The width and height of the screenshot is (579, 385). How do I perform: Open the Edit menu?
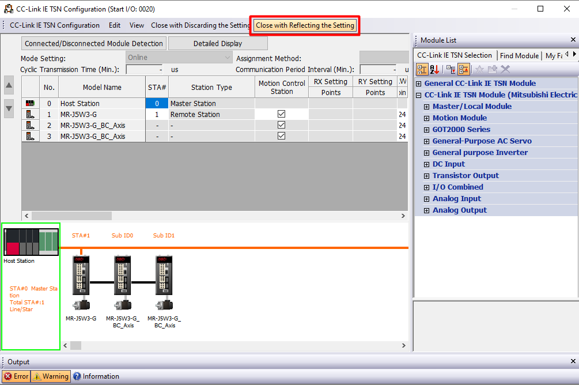coord(115,25)
